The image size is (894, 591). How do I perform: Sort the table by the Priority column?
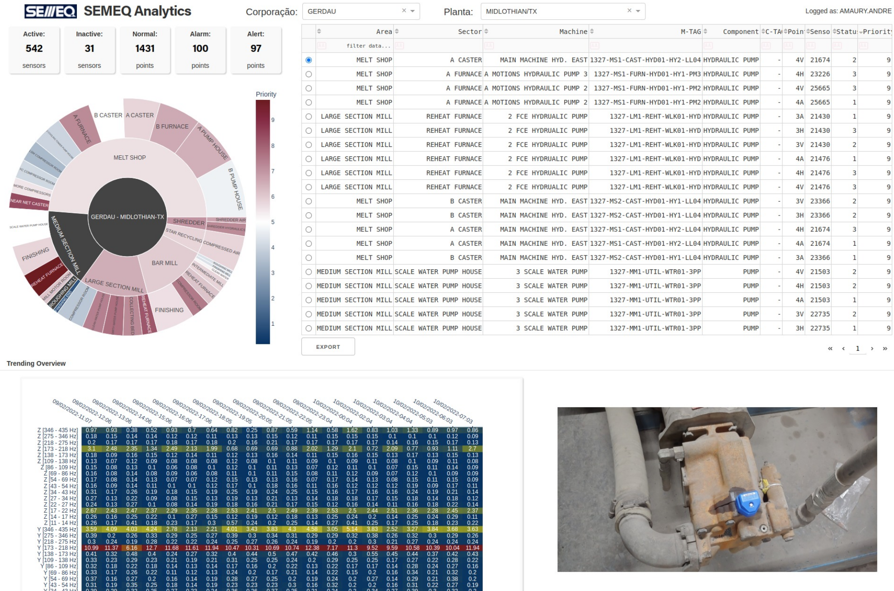pyautogui.click(x=861, y=32)
